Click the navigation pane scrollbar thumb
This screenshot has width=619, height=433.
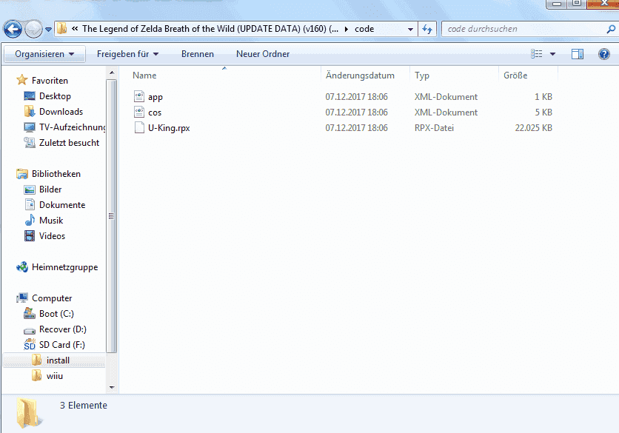click(x=112, y=216)
